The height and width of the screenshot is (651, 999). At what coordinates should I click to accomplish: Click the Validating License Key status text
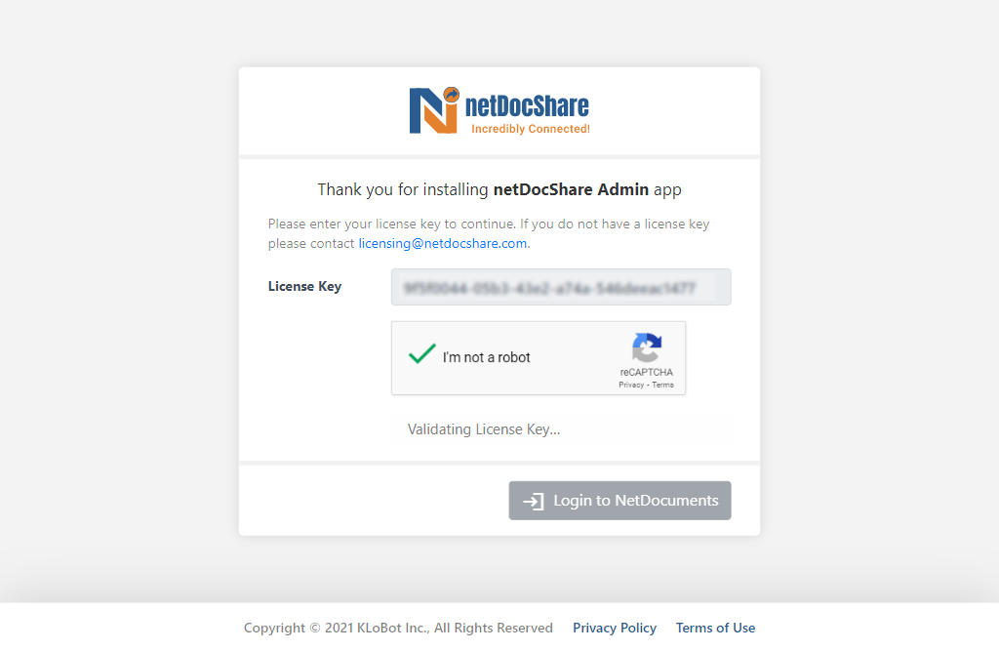coord(484,429)
